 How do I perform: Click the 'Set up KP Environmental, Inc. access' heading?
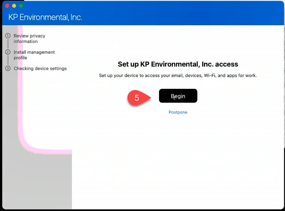click(x=178, y=64)
